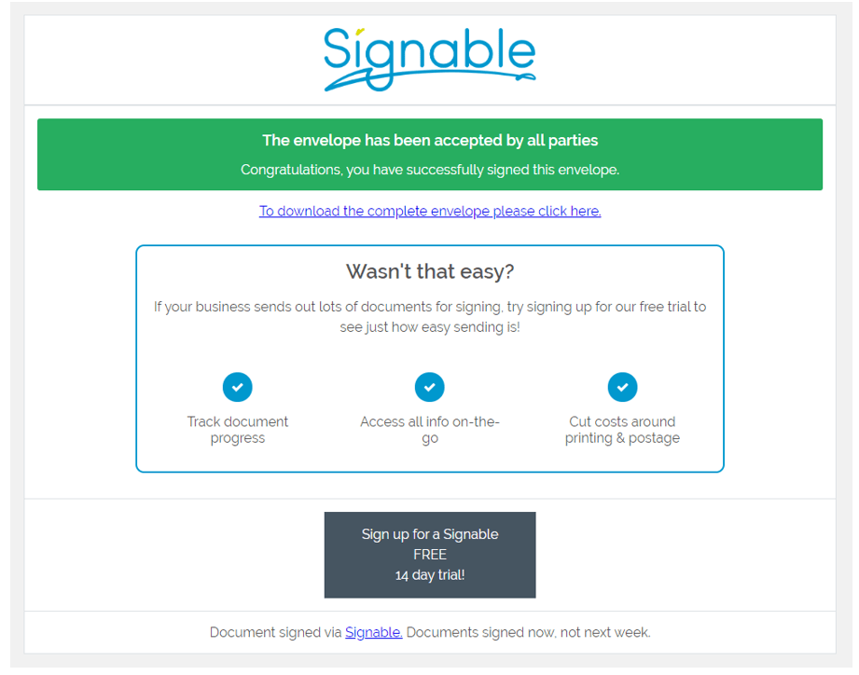Image resolution: width=859 pixels, height=675 pixels.
Task: Click the checkmark icon above Access all info
Action: tap(429, 387)
